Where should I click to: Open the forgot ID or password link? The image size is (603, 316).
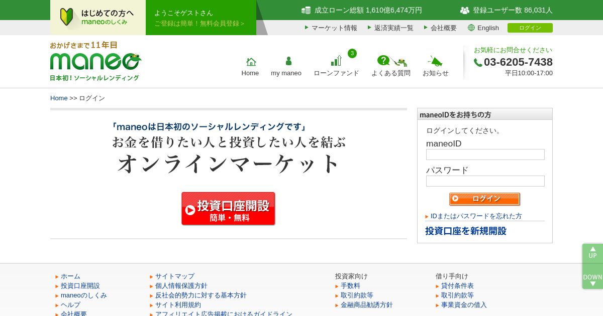coord(476,216)
